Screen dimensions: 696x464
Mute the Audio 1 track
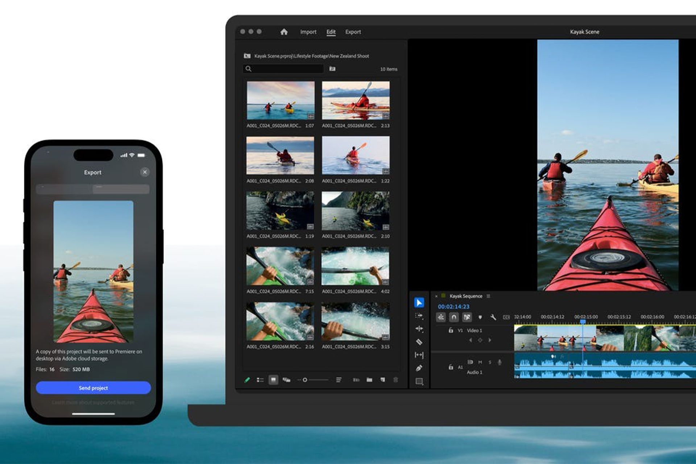click(x=480, y=362)
